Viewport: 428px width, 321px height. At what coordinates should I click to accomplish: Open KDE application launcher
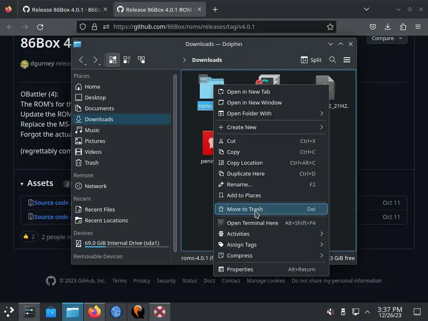point(9,311)
